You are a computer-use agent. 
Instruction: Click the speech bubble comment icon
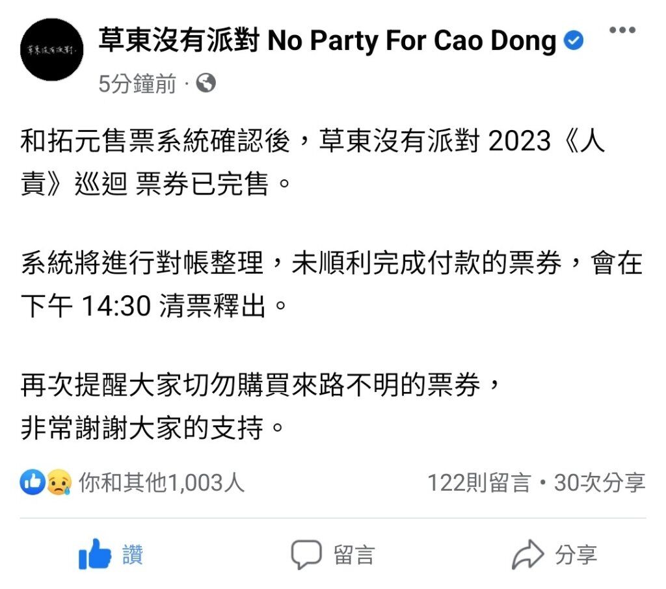click(x=306, y=555)
